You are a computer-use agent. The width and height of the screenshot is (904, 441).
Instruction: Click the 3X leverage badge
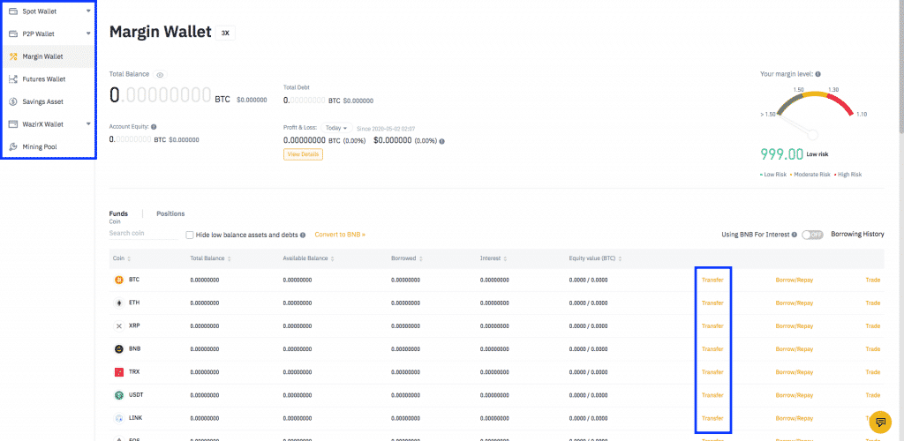(x=225, y=33)
